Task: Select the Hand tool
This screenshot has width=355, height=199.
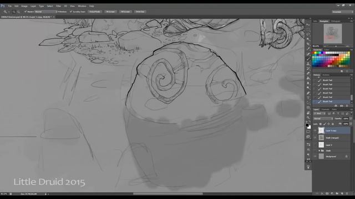Action: (308, 113)
